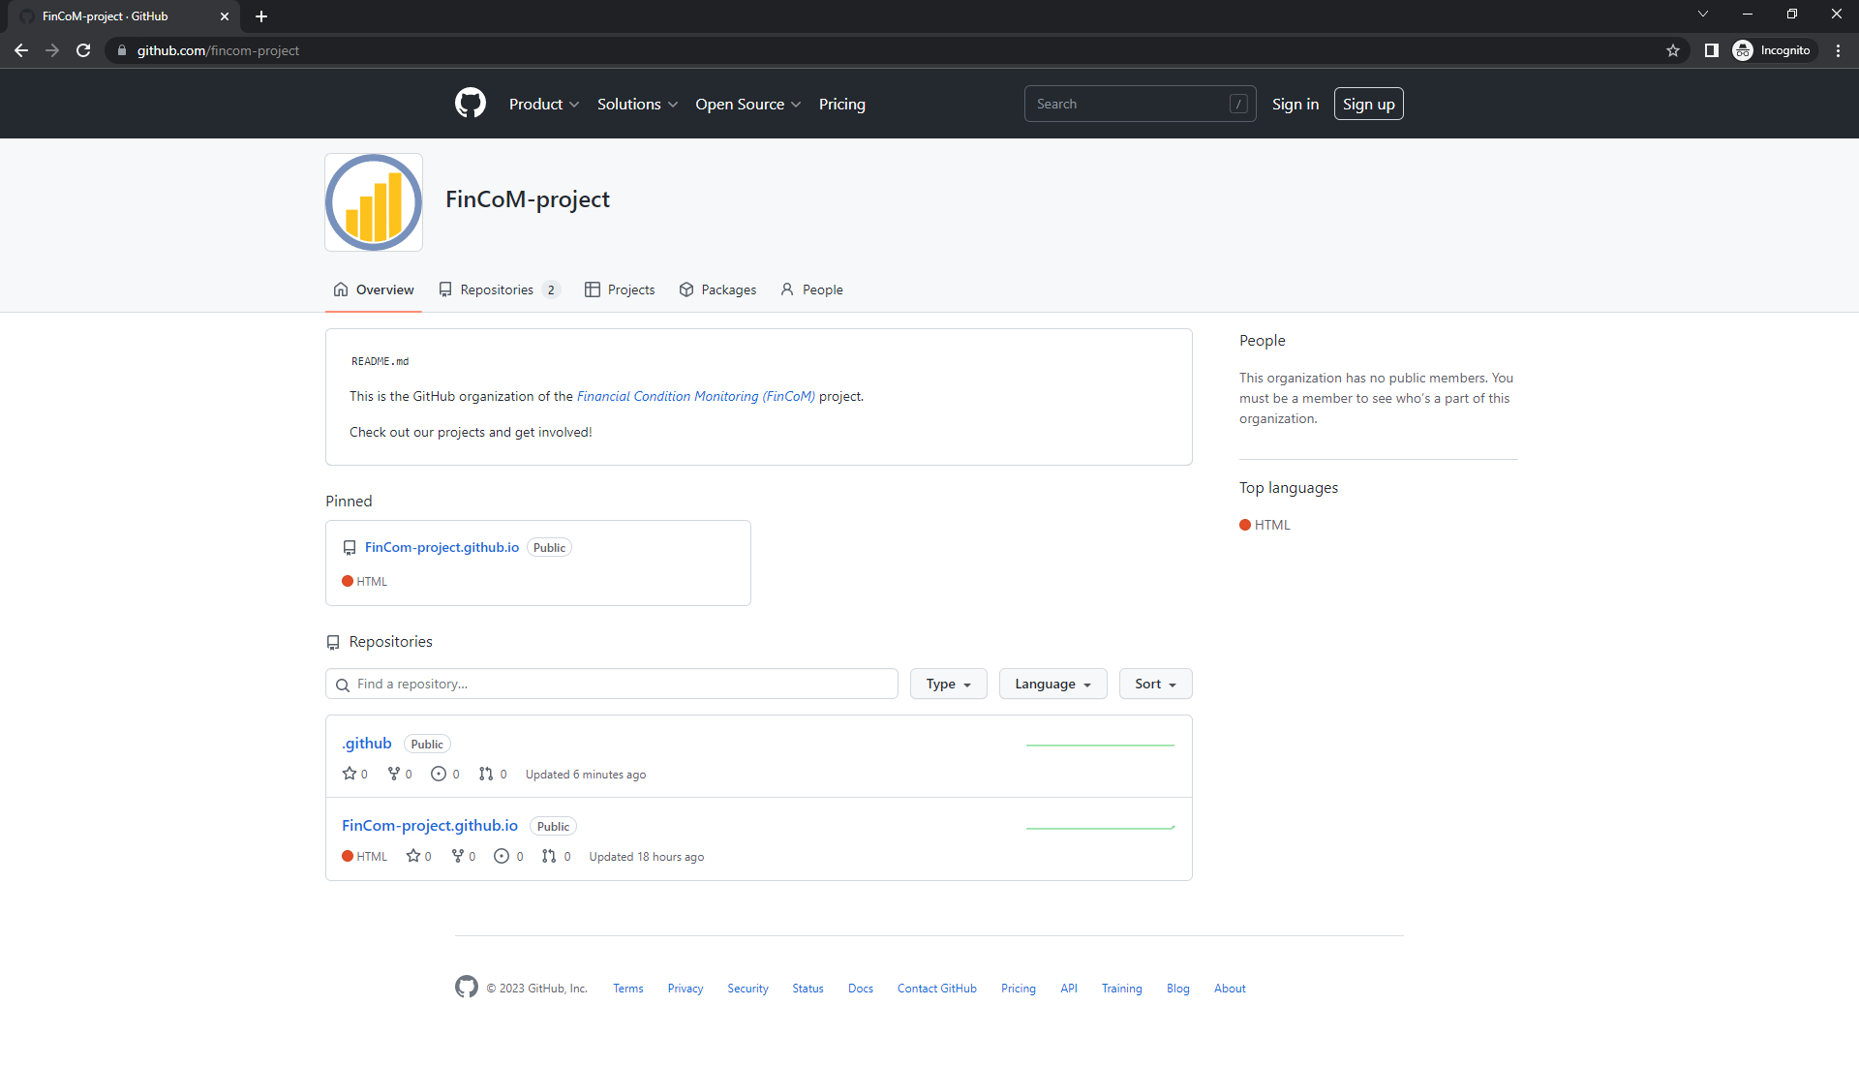Viewport: 1859px width, 1066px height.
Task: Click pull requests count of FinCom-project.github.io repository
Action: 557,856
